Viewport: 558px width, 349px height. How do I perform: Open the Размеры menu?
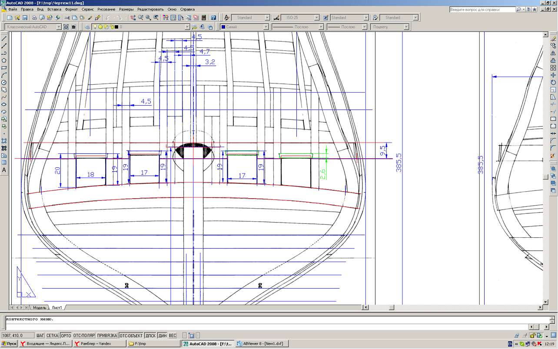tap(126, 9)
